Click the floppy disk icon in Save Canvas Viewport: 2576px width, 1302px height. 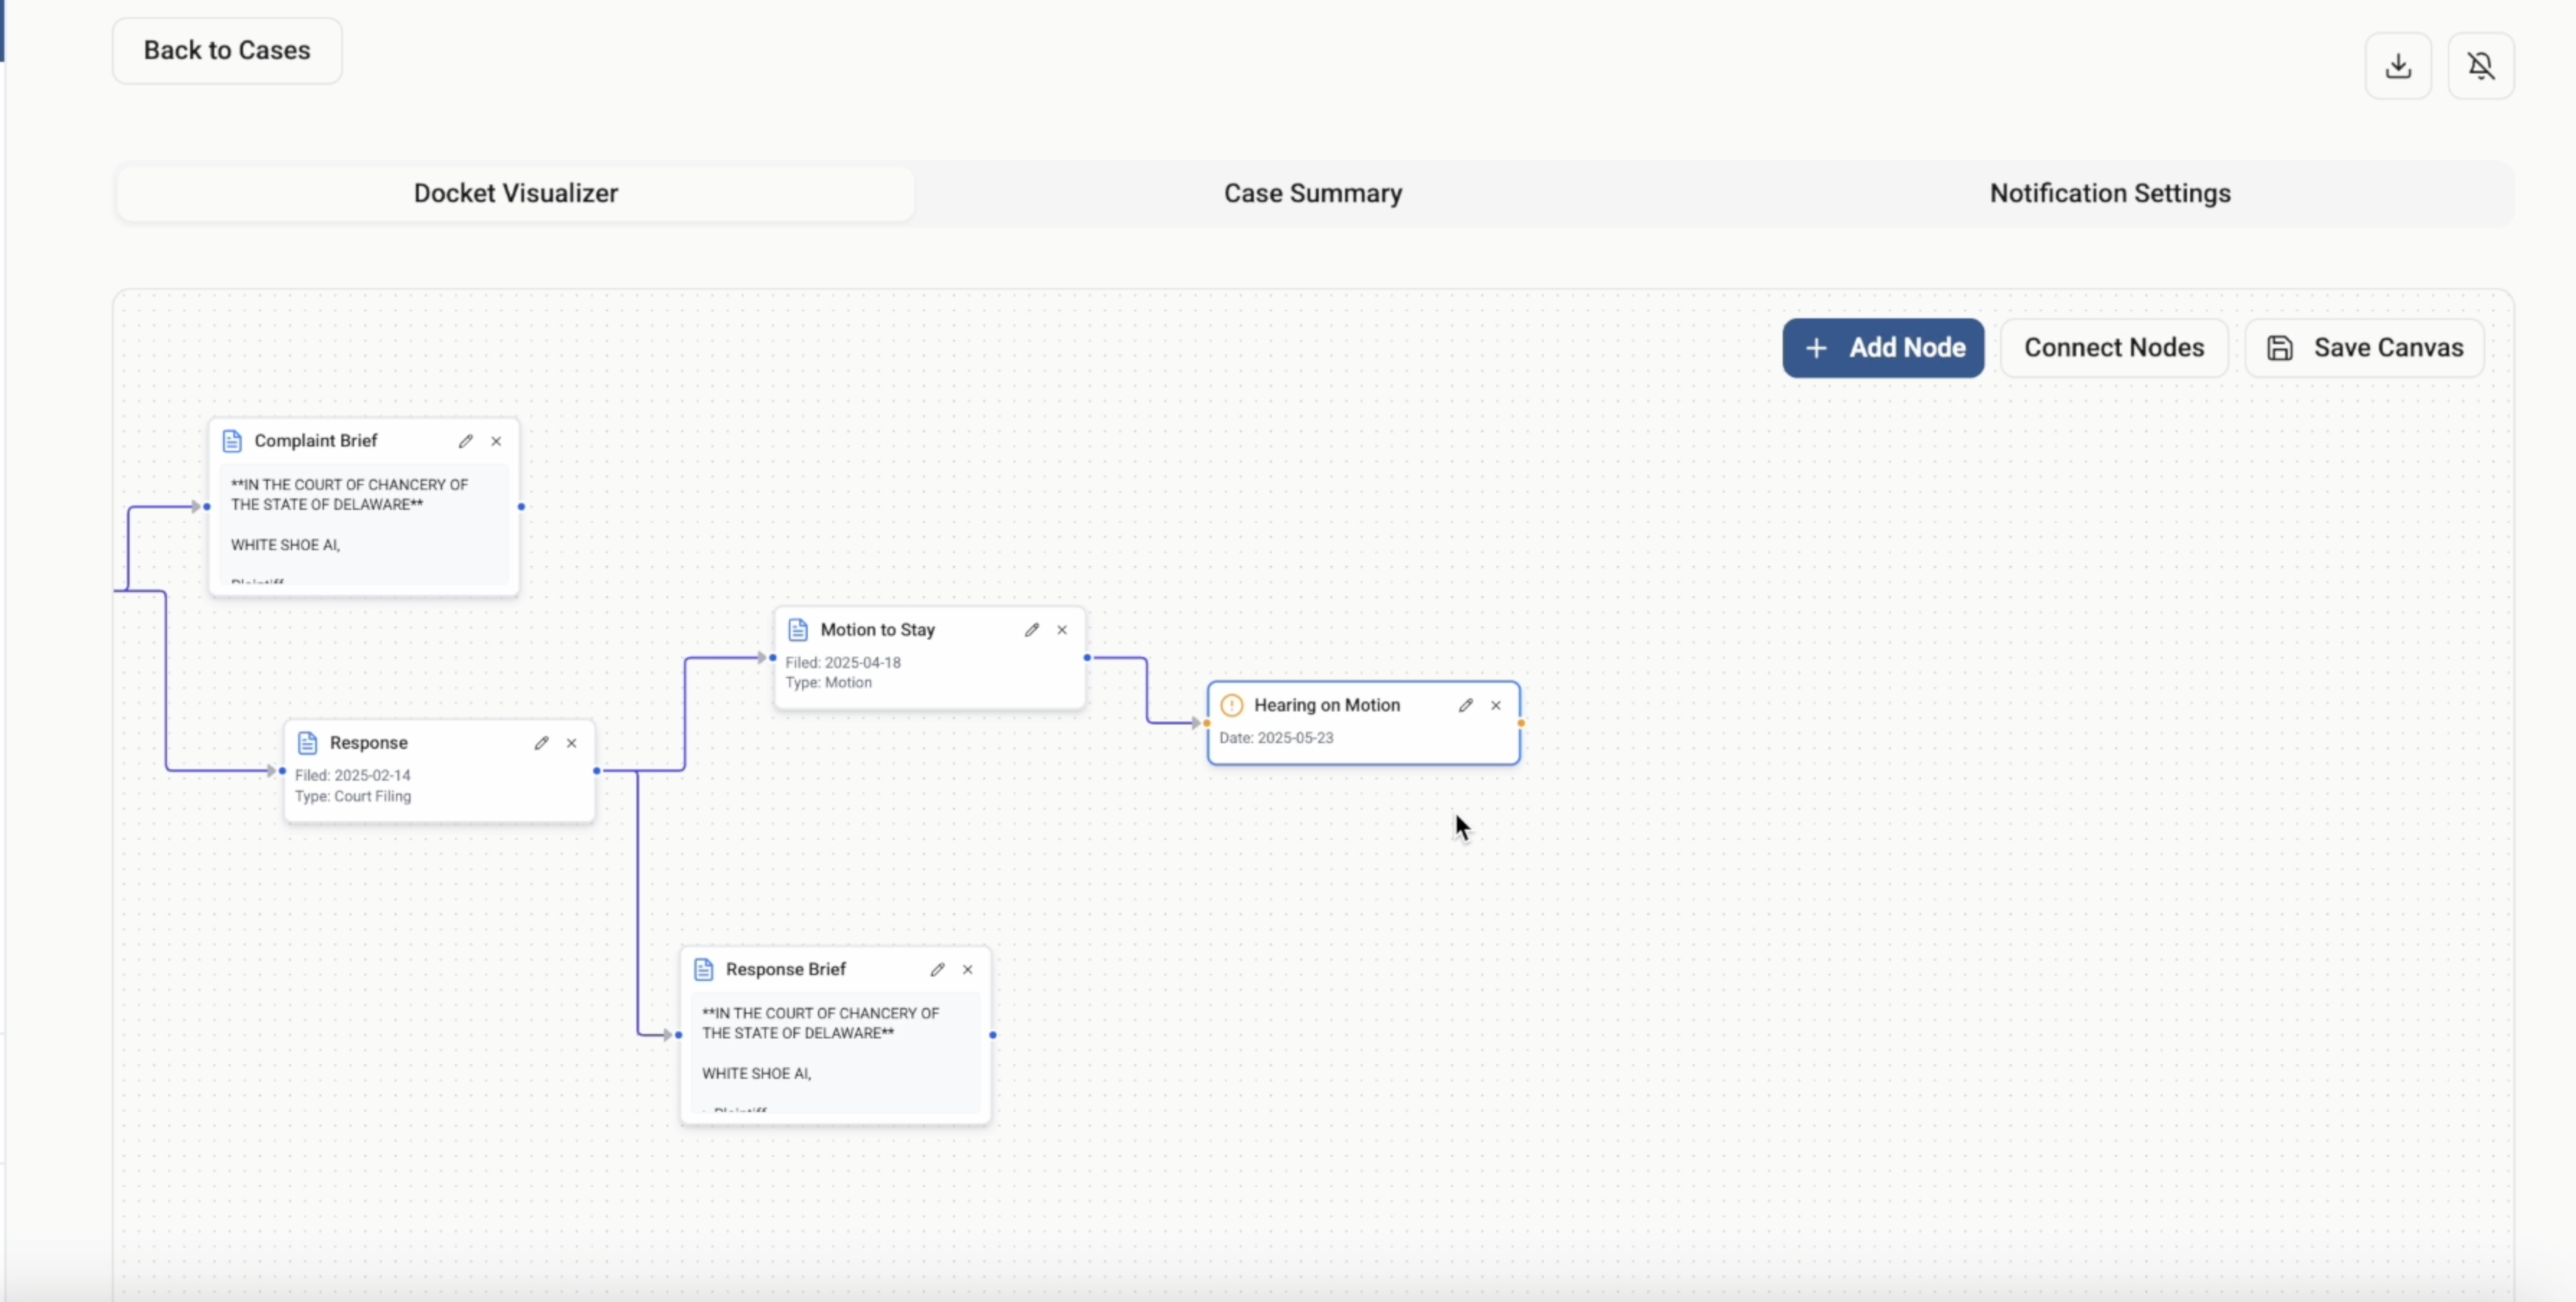pyautogui.click(x=2280, y=348)
